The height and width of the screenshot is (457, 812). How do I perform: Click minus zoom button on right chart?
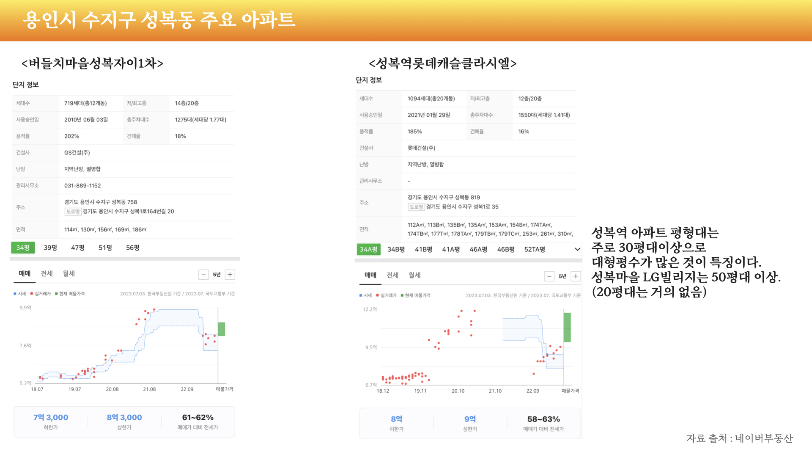(x=549, y=276)
